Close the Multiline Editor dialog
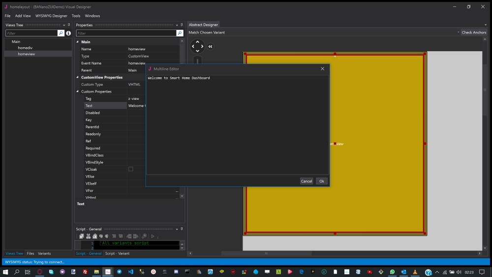The image size is (492, 277). (322, 69)
